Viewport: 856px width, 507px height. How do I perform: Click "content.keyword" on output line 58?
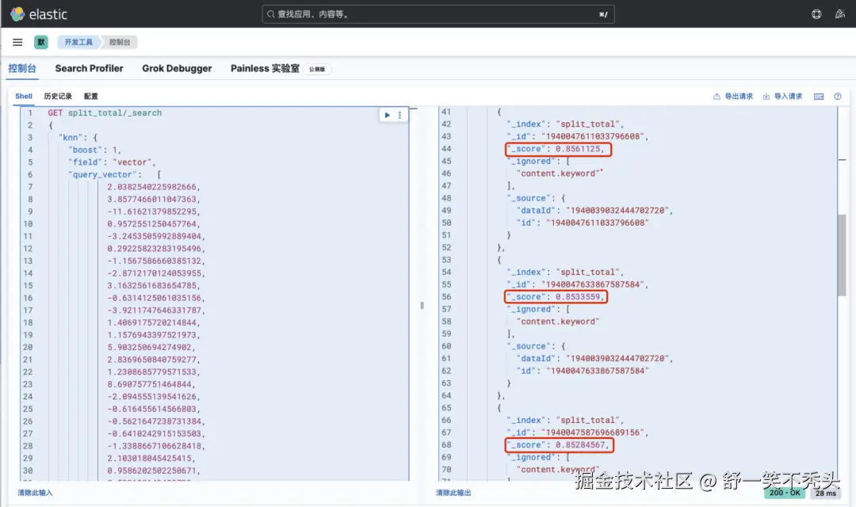tap(557, 322)
